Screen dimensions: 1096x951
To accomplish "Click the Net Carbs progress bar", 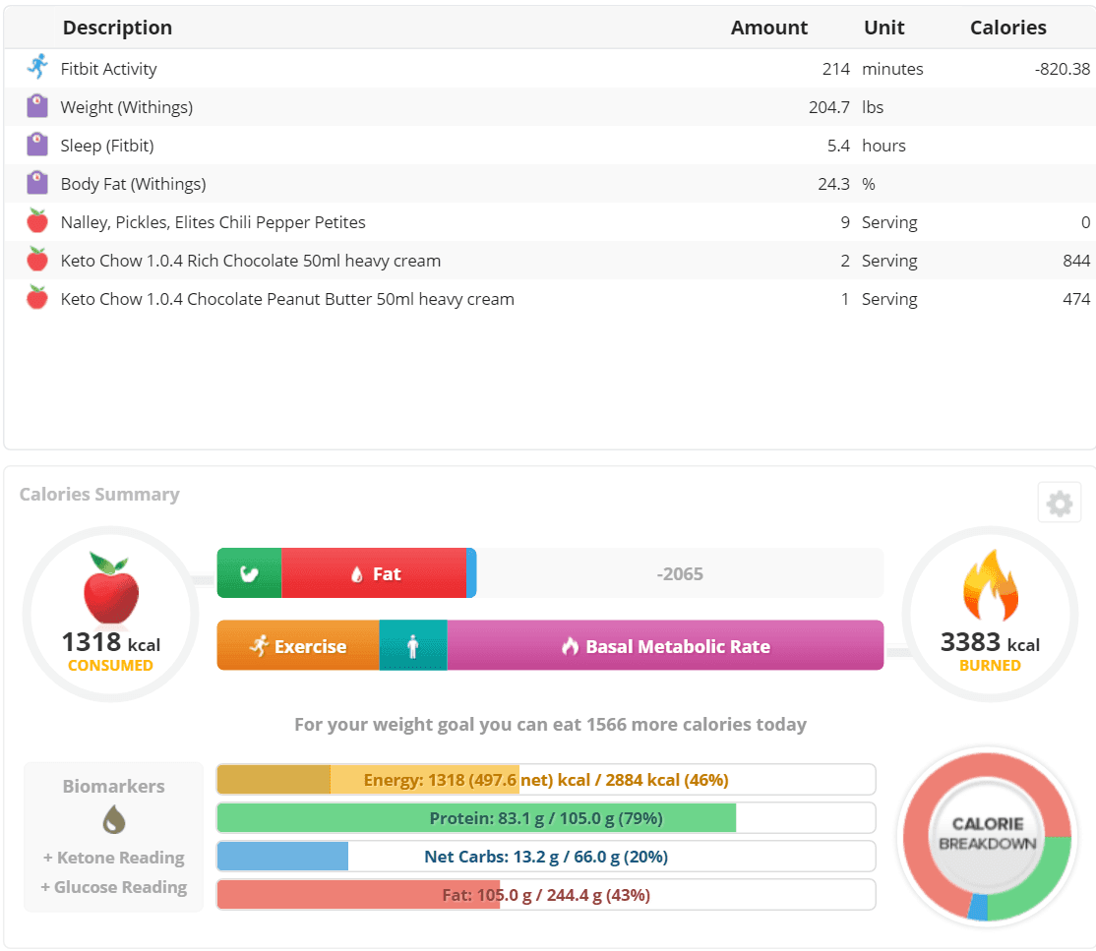I will point(545,857).
